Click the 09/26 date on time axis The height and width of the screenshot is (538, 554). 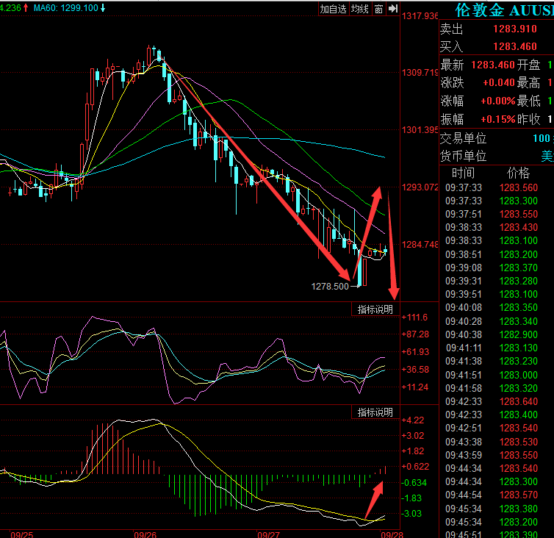pyautogui.click(x=145, y=533)
